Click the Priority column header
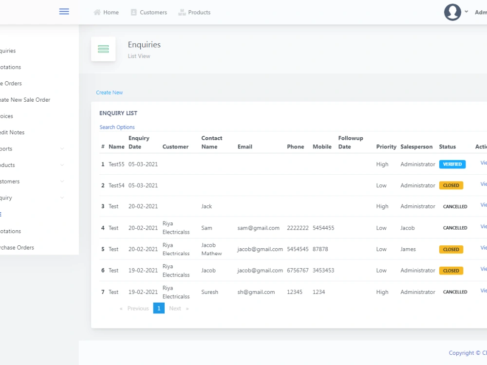 (x=386, y=147)
